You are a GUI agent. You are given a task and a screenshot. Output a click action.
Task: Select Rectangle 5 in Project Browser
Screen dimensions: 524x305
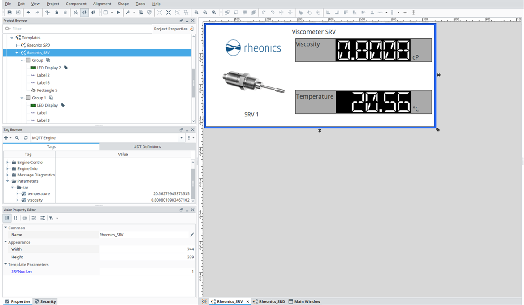[x=44, y=90]
